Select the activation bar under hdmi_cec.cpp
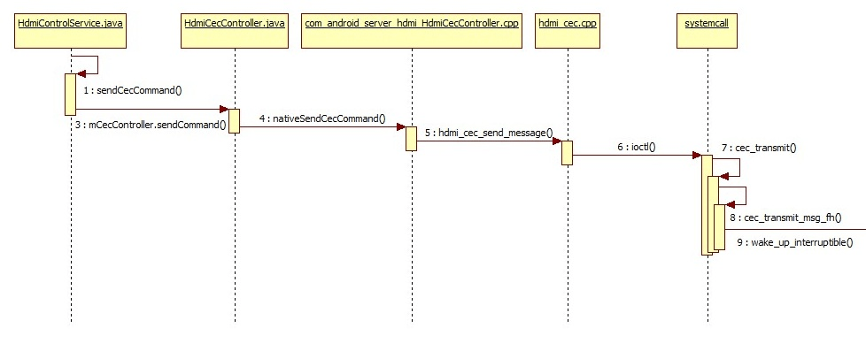 click(568, 153)
